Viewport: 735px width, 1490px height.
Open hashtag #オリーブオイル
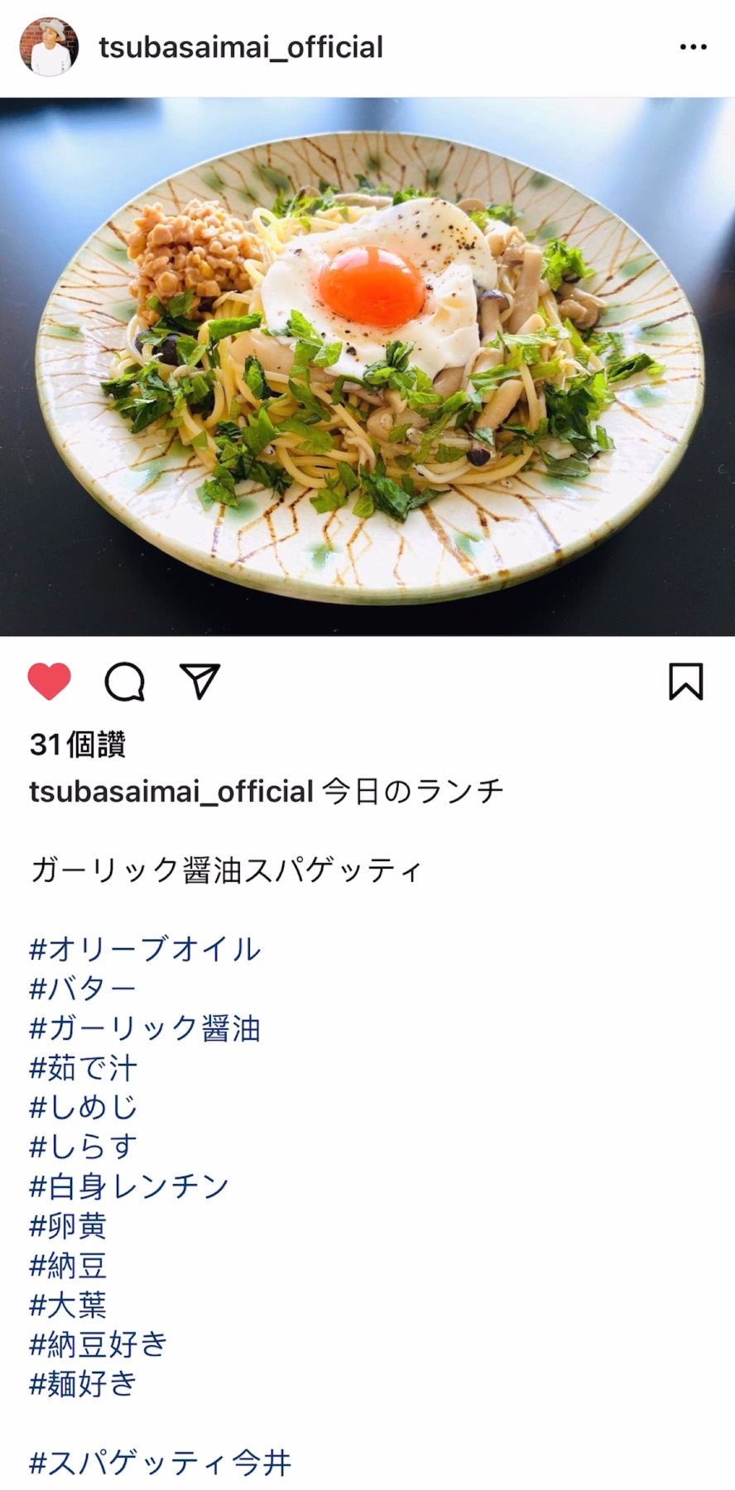tap(146, 949)
